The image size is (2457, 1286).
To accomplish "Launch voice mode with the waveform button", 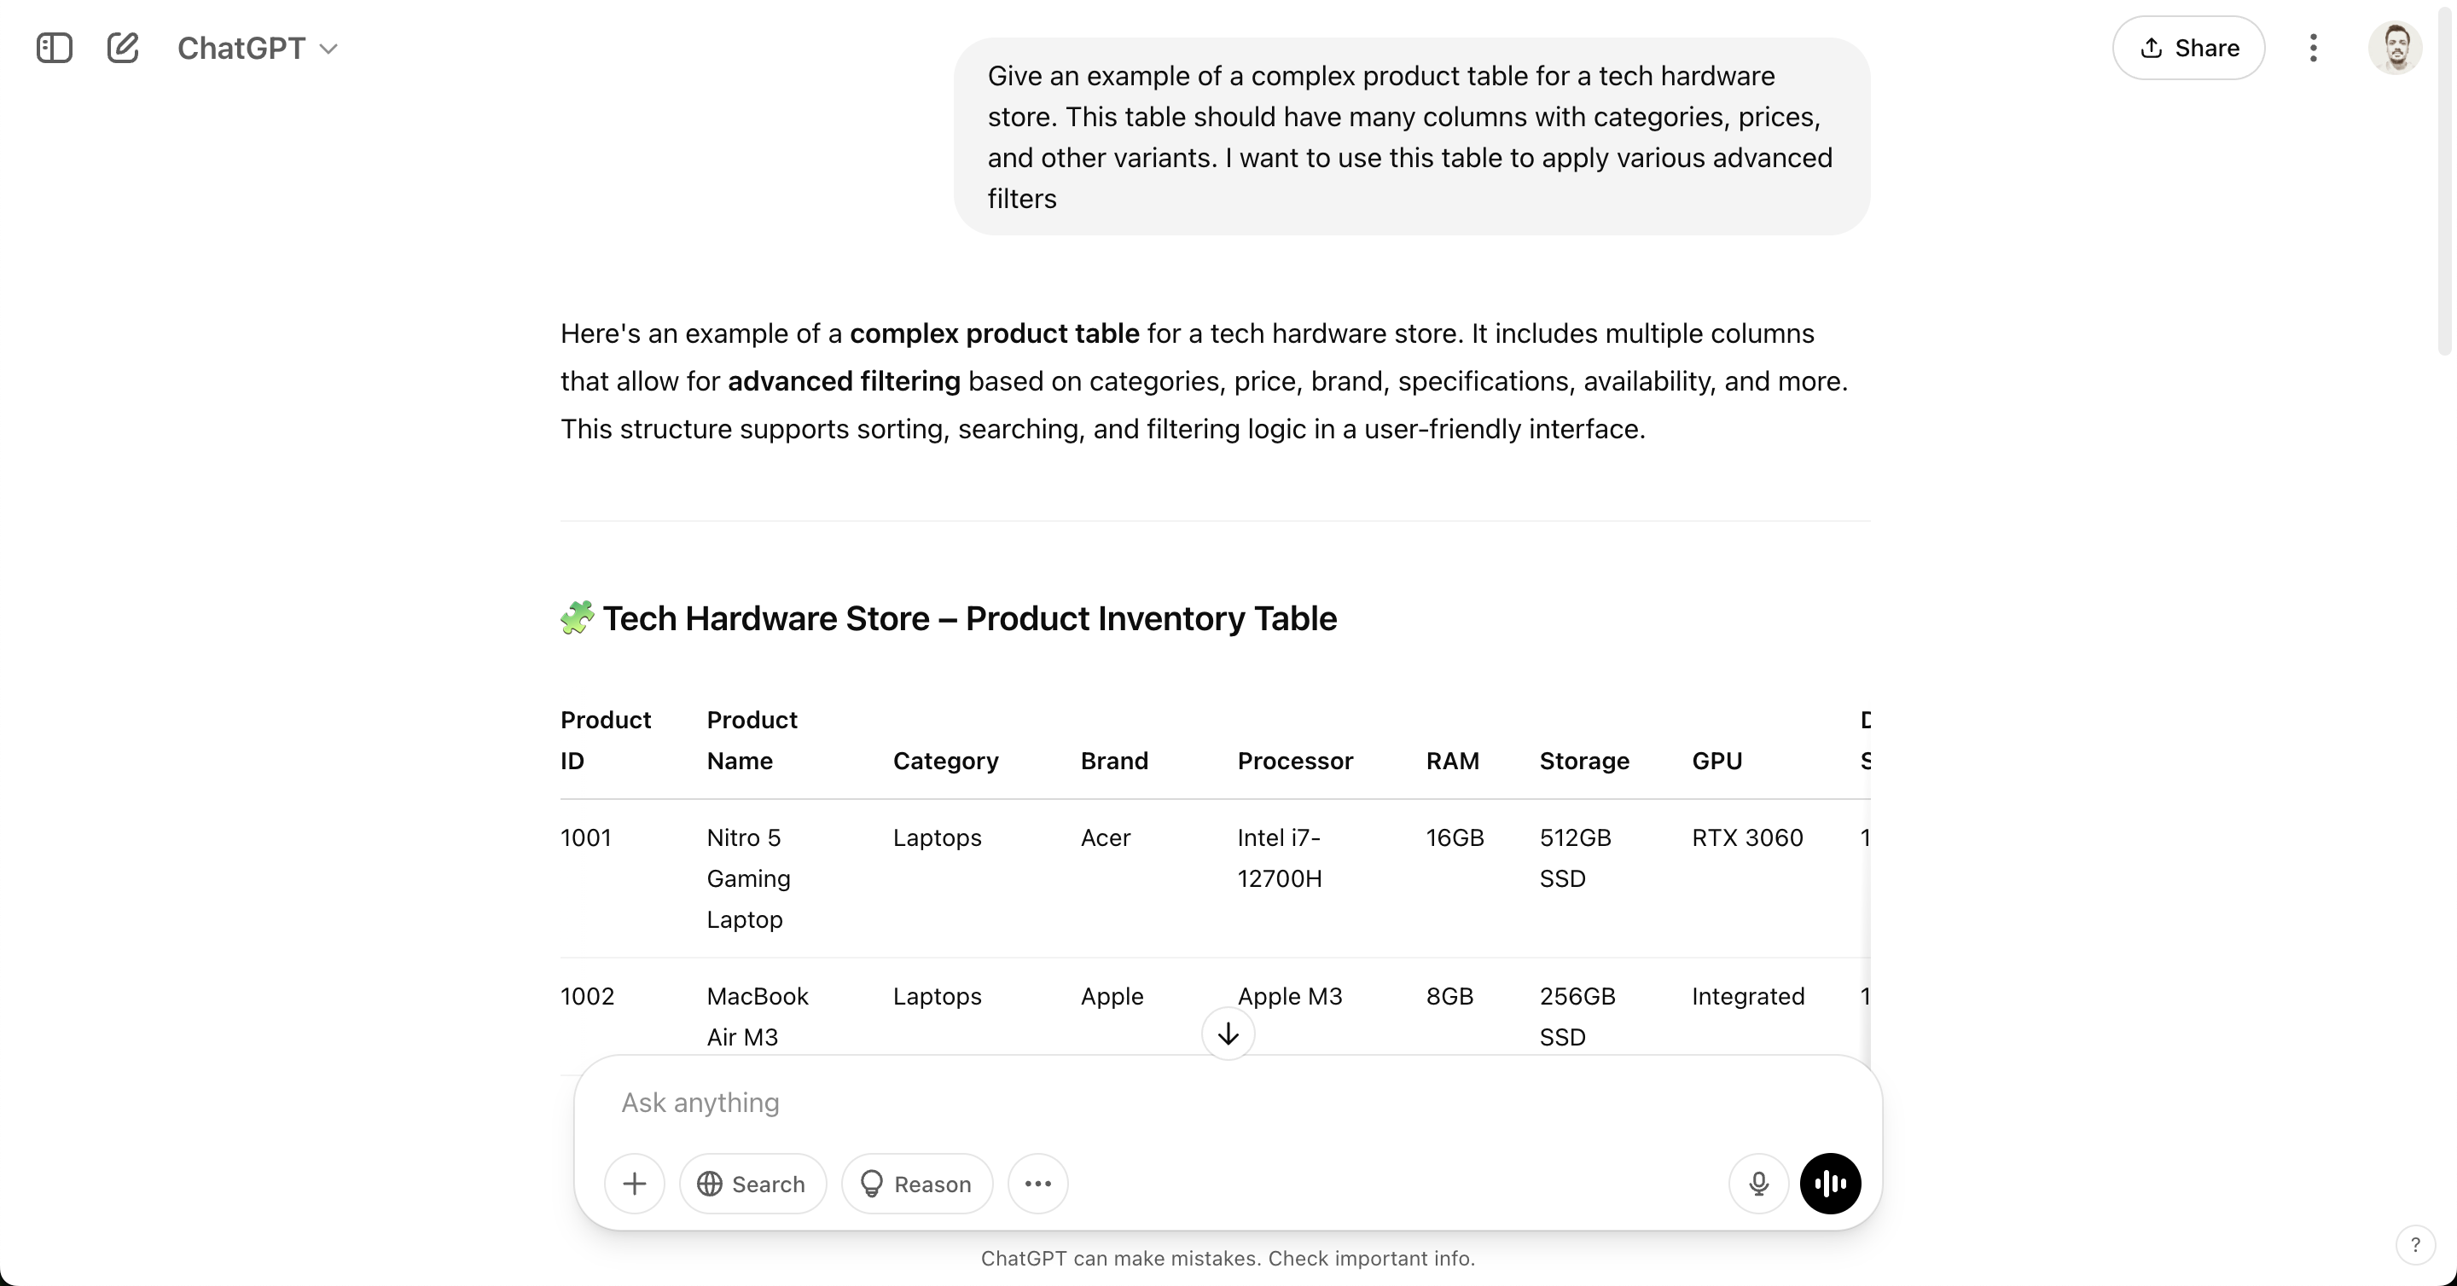I will click(x=1829, y=1184).
